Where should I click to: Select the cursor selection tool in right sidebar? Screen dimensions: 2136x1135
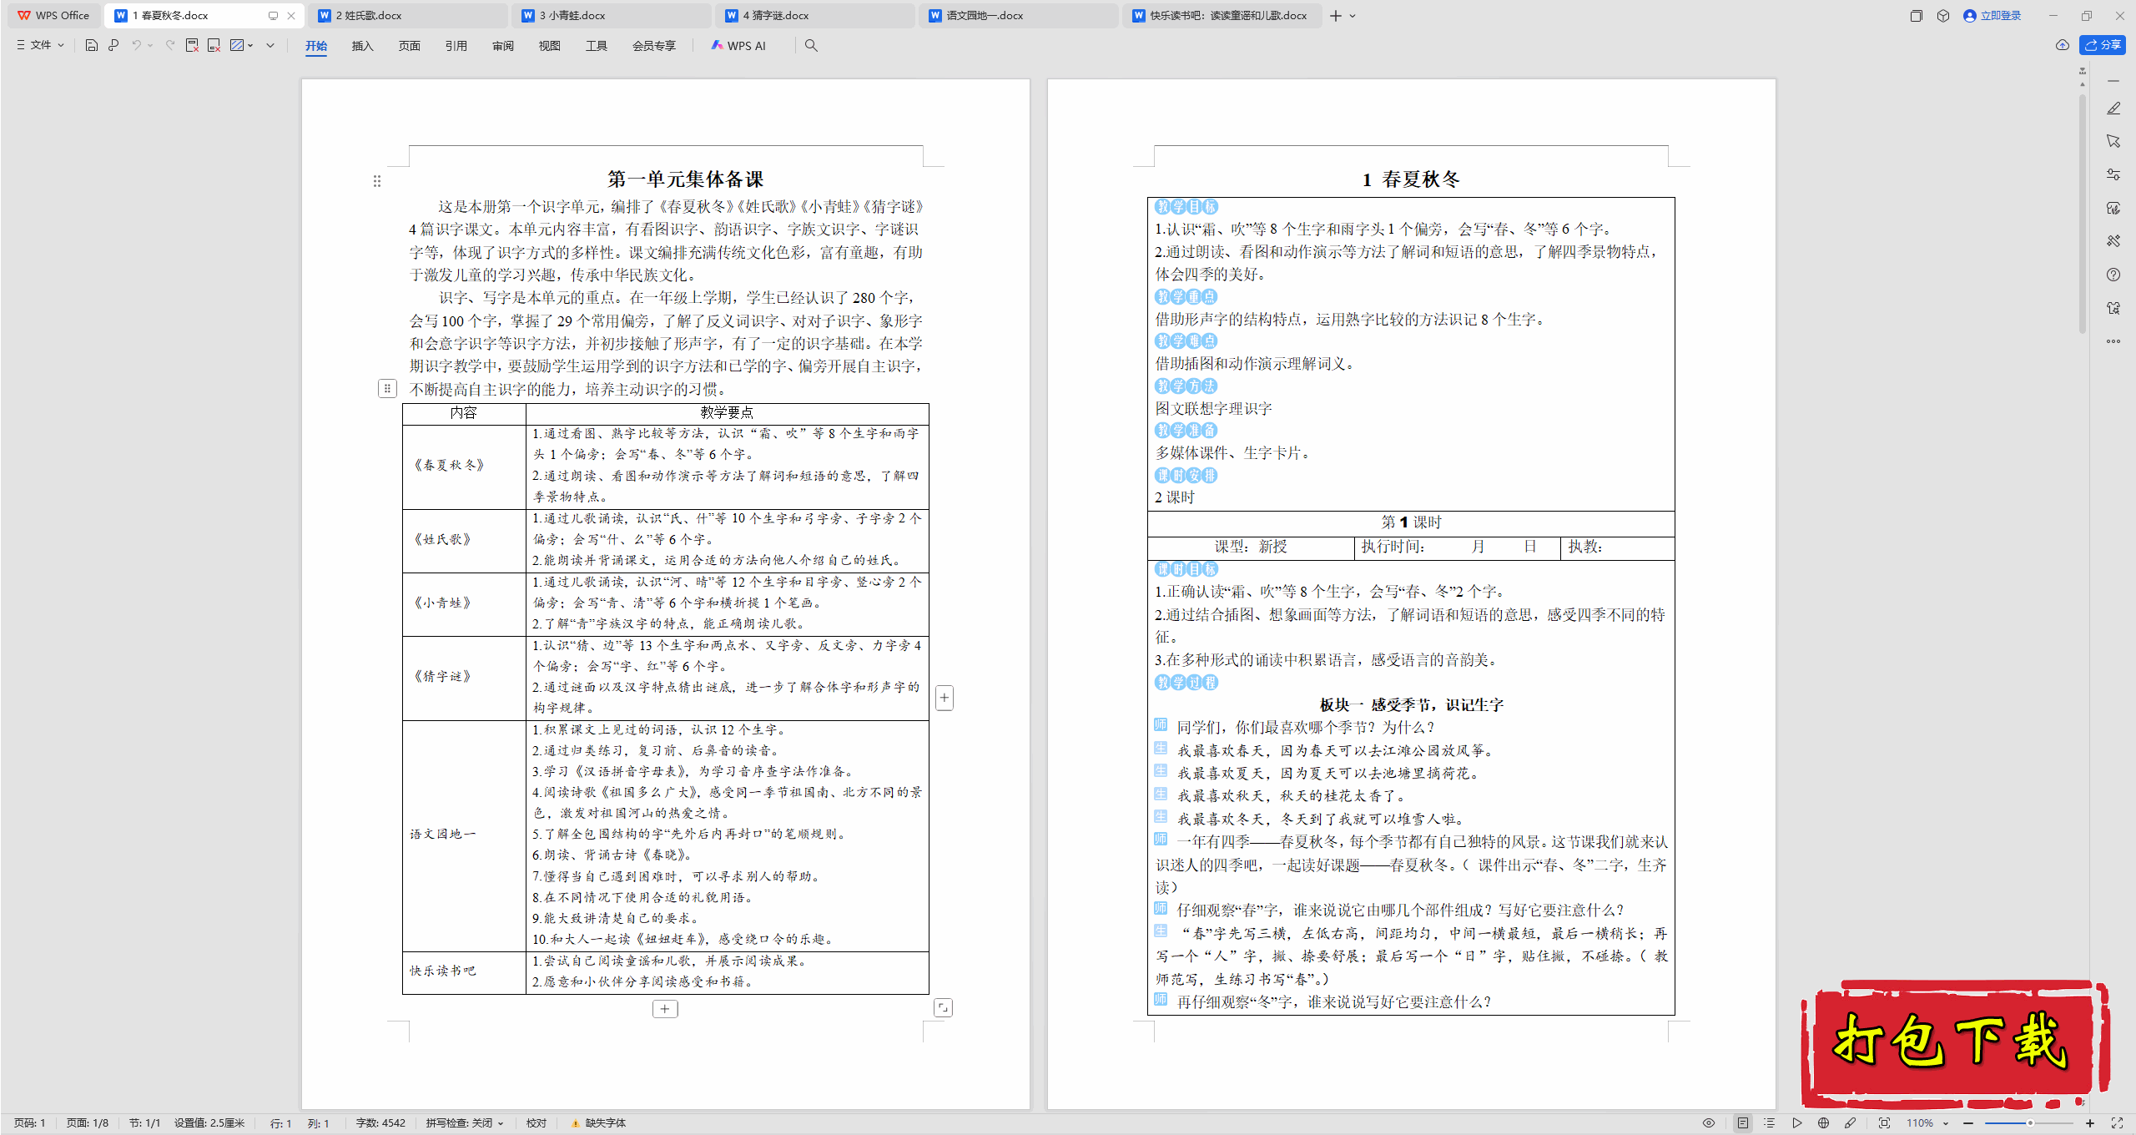(2113, 141)
